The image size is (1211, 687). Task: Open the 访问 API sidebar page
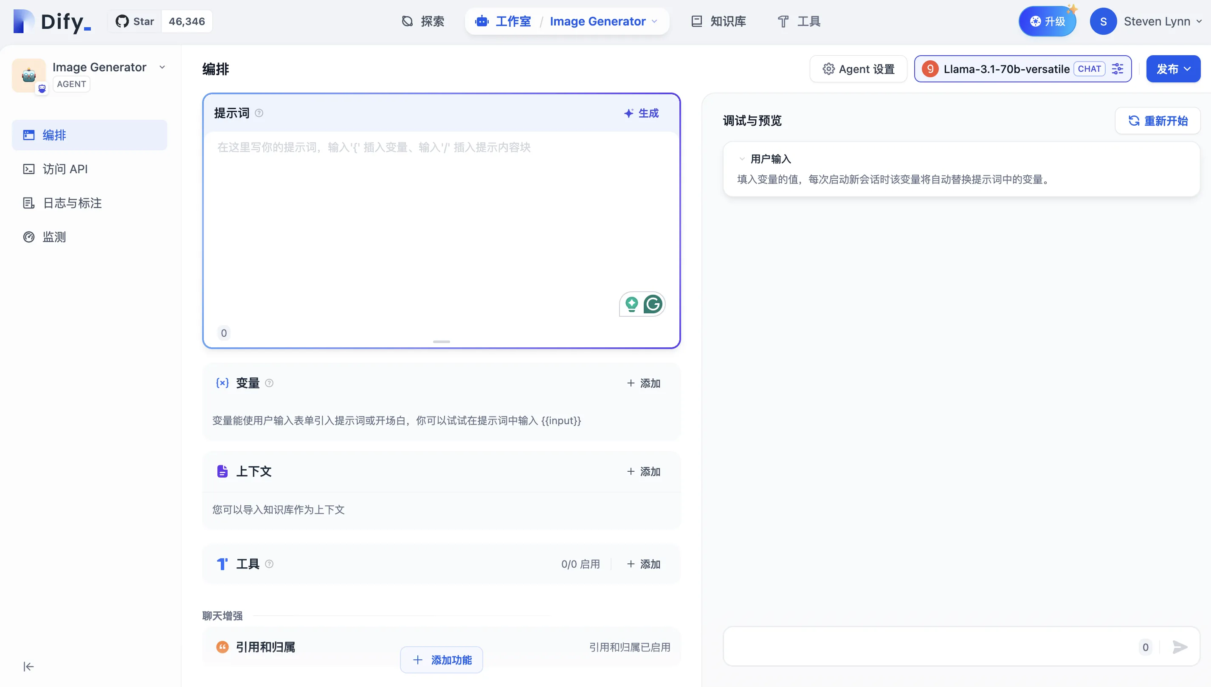[x=65, y=169]
